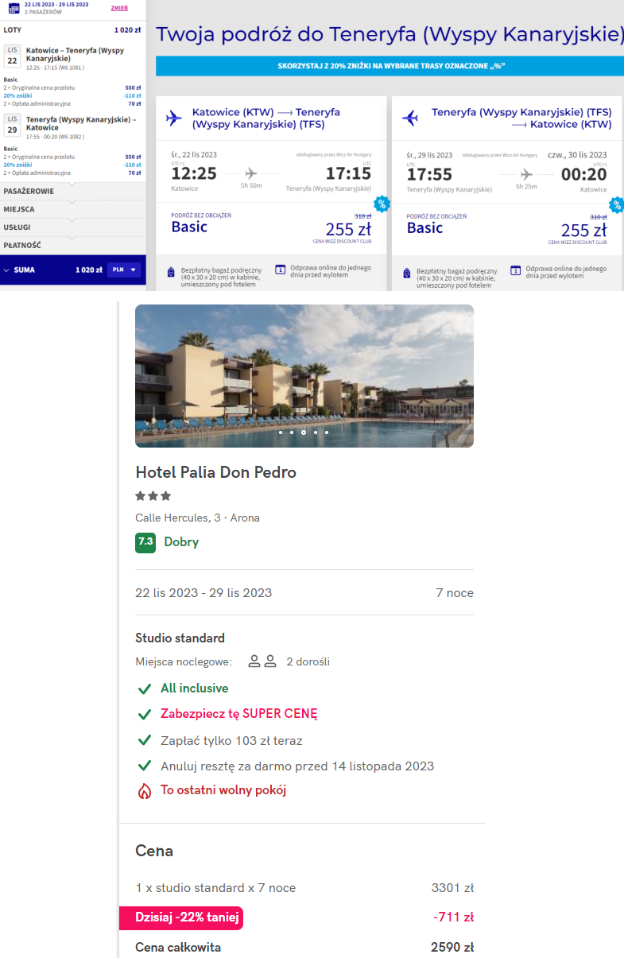
Task: Click the discount percent badge on the return fare
Action: (616, 204)
